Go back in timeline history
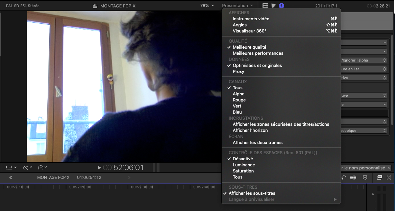Viewport: 395px width, 211px height. [10, 178]
